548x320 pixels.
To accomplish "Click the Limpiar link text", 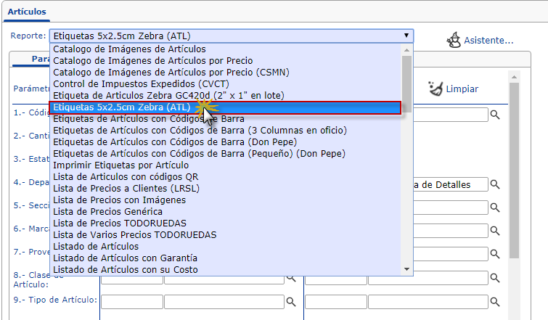I will coord(462,89).
